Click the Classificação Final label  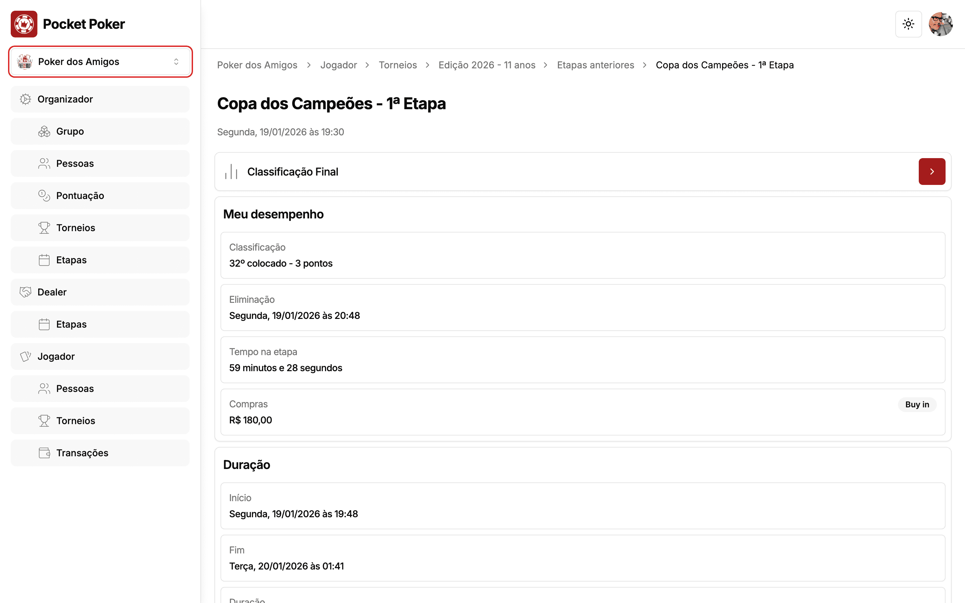(293, 172)
